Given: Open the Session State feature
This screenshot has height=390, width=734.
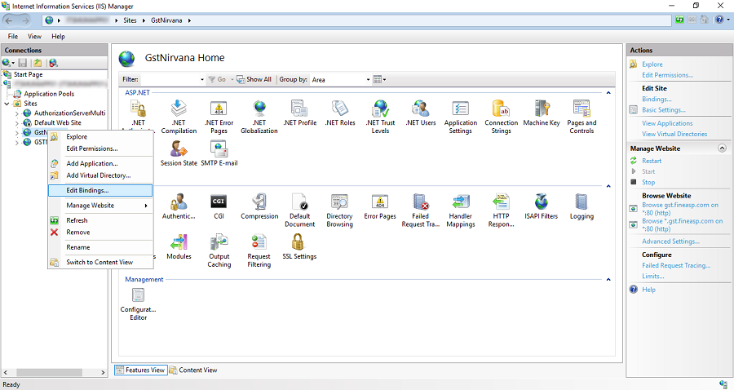Looking at the screenshot, I should point(179,153).
